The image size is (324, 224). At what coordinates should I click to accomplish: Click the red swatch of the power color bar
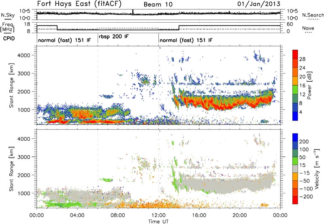pos(295,54)
